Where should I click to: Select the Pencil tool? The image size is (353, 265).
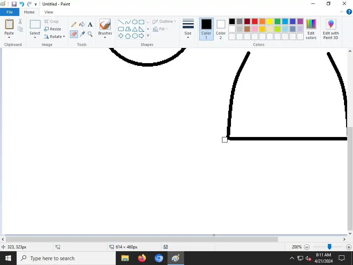74,24
